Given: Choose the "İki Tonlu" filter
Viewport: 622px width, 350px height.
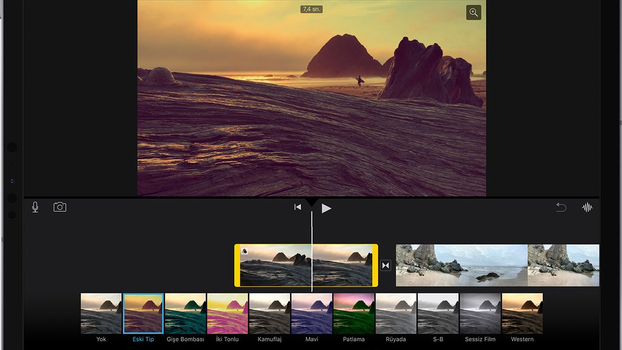Looking at the screenshot, I should coord(227,313).
